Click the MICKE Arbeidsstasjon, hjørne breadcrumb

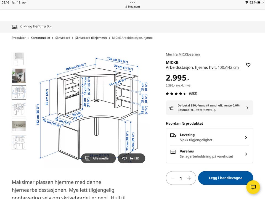pyautogui.click(x=132, y=38)
